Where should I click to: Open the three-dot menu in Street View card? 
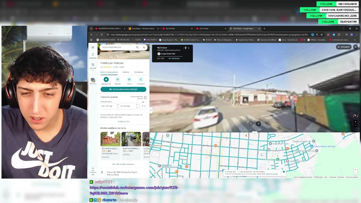[189, 48]
